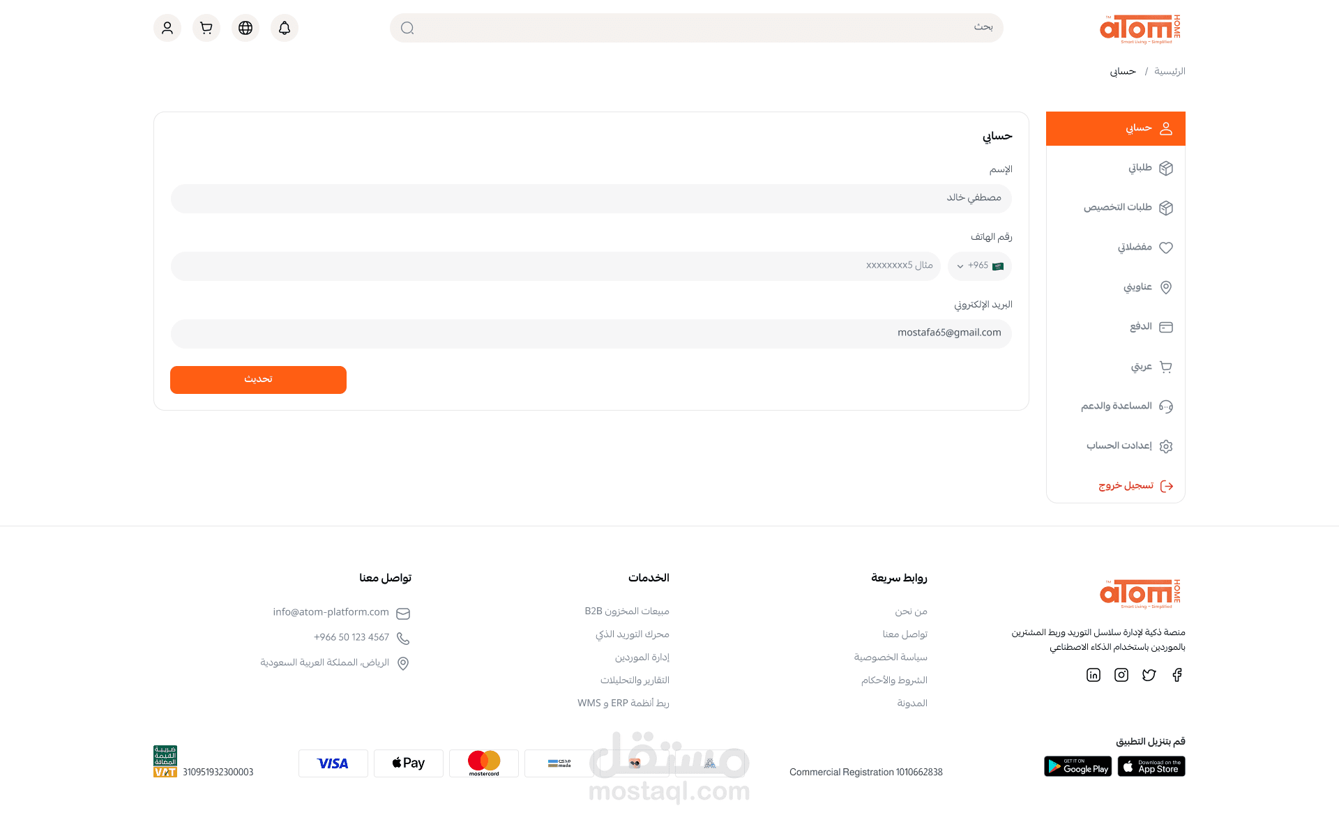Expand the +965 country code dropdown
Viewport: 1339px width, 822px height.
[x=979, y=266]
